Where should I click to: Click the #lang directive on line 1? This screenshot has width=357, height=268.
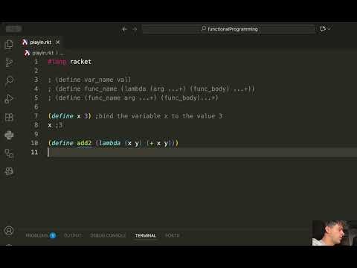tap(57, 62)
